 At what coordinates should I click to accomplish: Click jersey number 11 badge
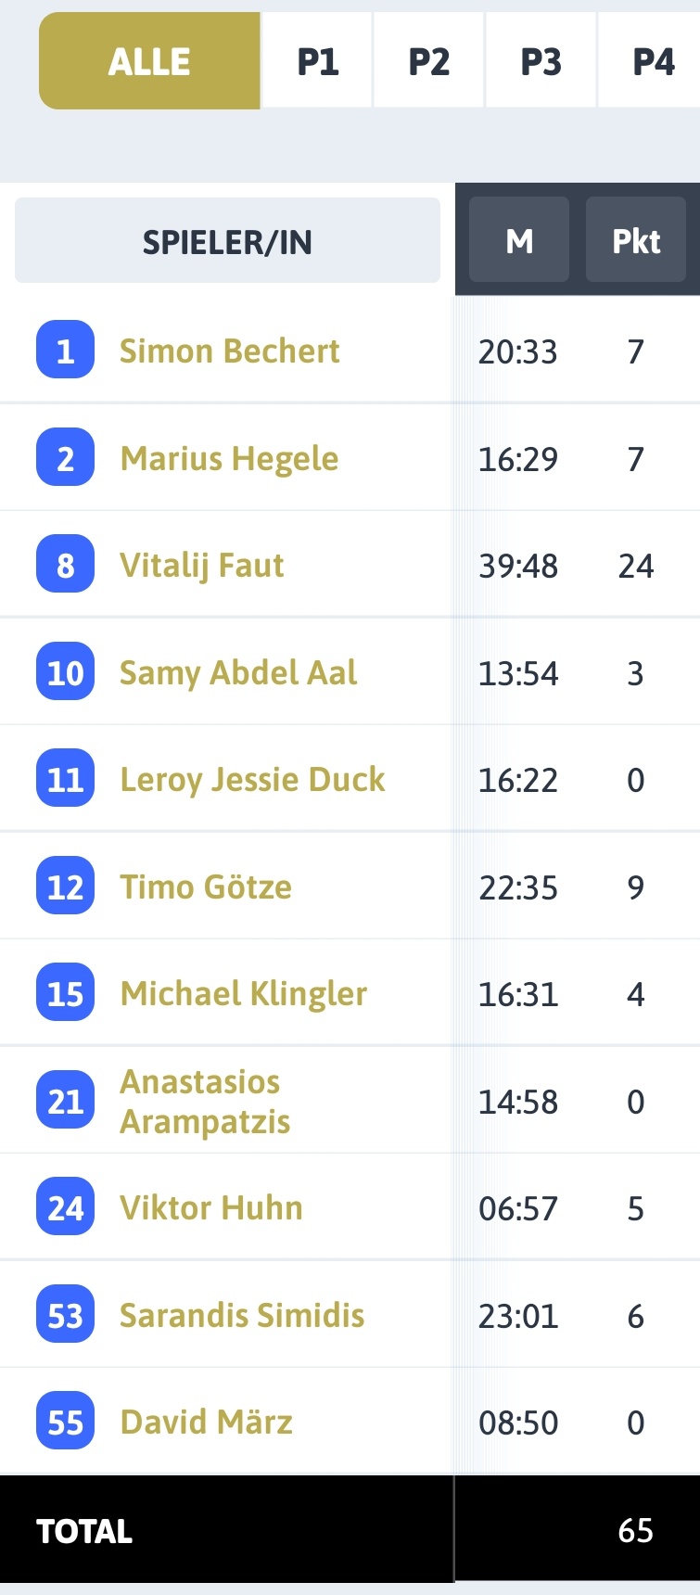tap(65, 779)
